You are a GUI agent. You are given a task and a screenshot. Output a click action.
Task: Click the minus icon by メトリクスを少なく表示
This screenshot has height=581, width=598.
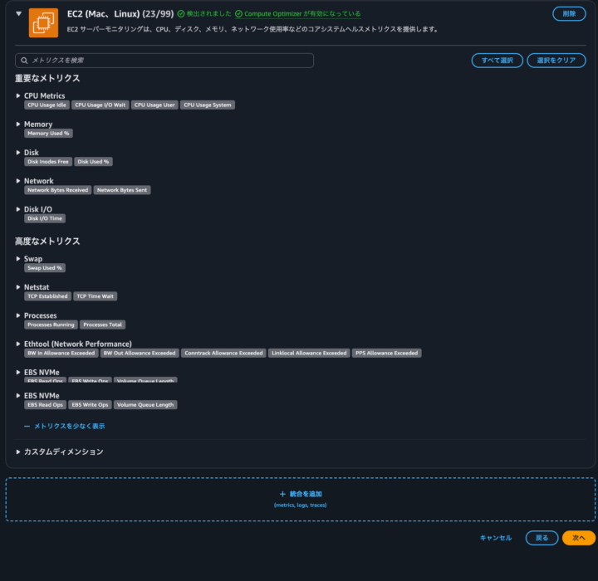click(27, 427)
